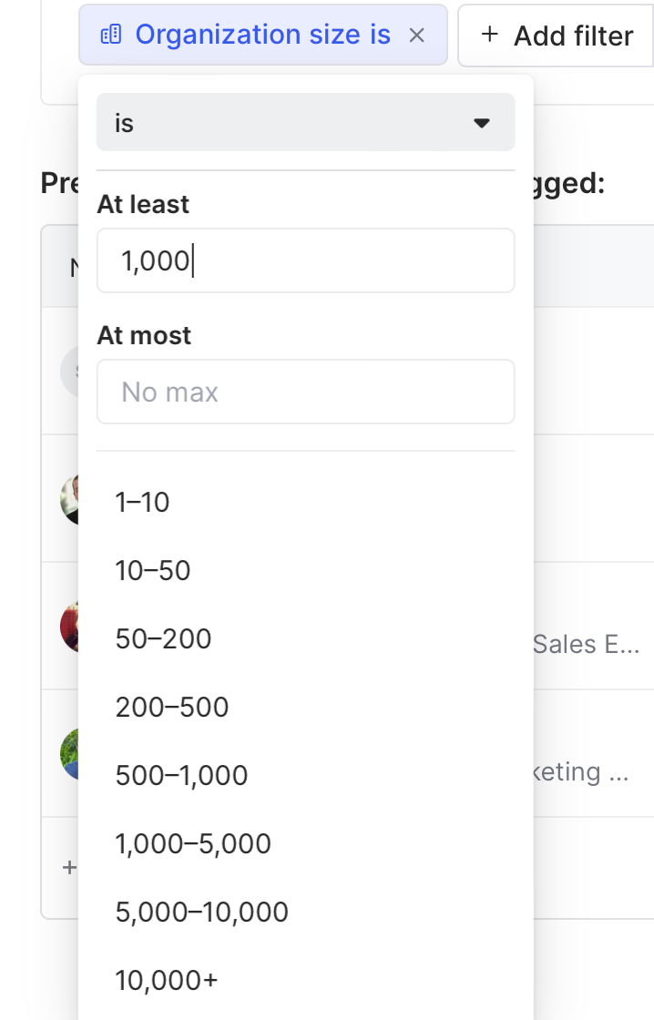Click the plus icon below the list
The image size is (654, 1020).
coord(69,868)
